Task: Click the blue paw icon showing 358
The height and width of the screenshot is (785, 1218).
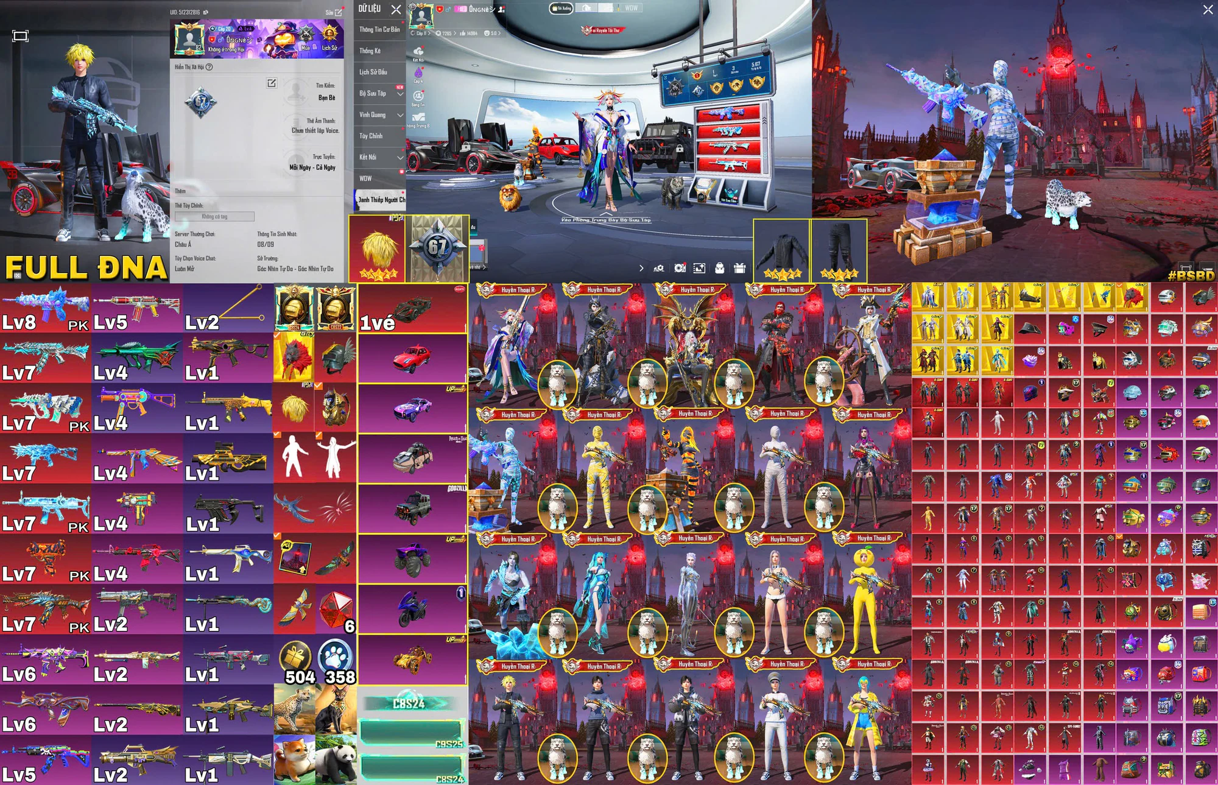Action: click(336, 655)
